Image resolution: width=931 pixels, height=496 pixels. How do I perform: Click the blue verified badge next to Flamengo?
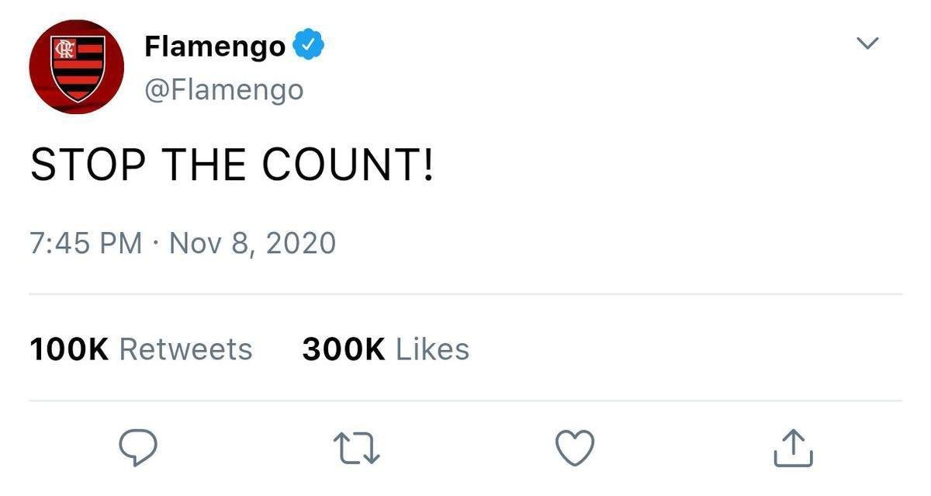309,43
